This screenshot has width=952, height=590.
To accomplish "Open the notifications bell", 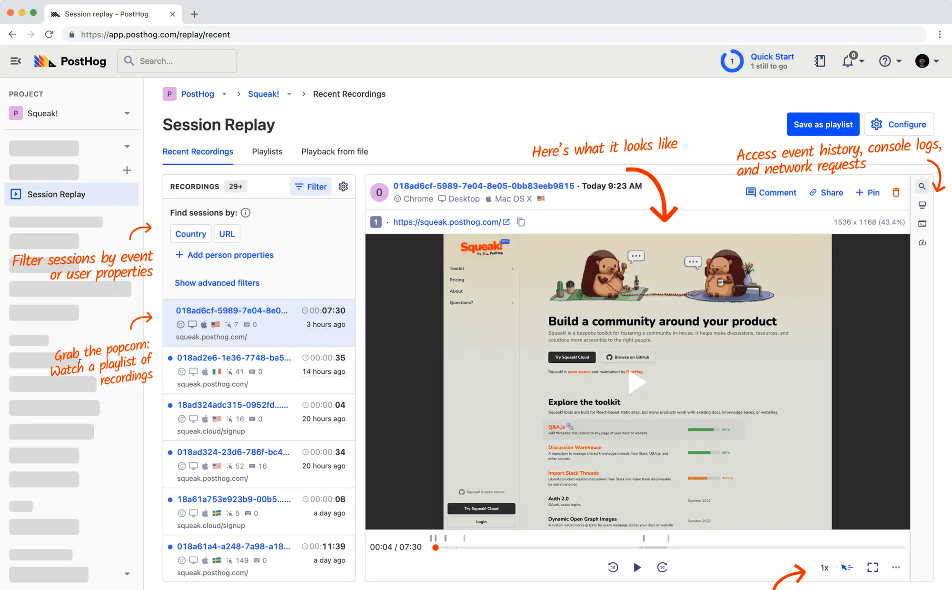I will 848,61.
